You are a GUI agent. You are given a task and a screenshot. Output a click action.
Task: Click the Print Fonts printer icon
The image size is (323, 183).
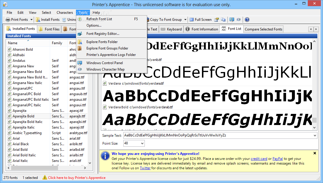(8, 20)
